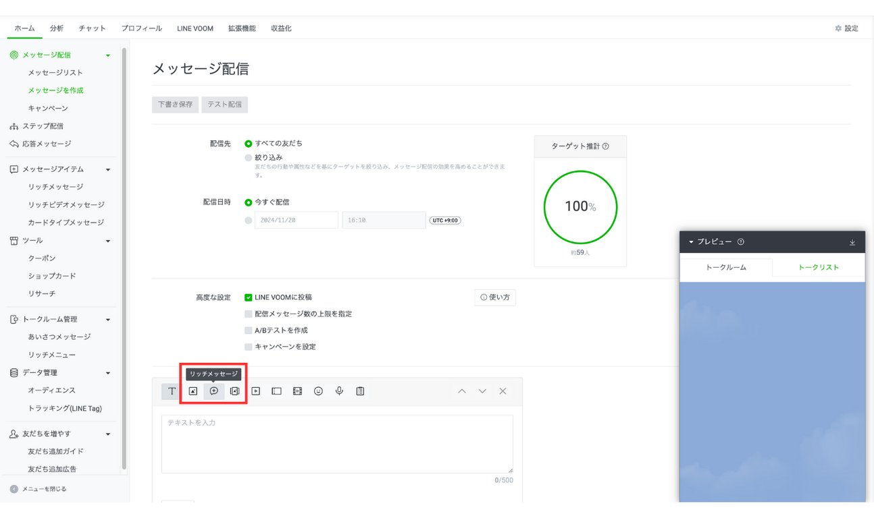Select the scheduled date radio button
The image size is (874, 518).
coord(249,221)
